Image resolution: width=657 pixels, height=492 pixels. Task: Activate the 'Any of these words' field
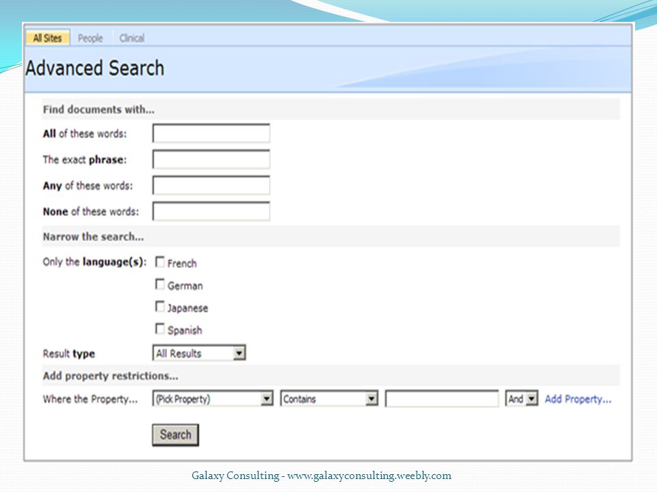[x=211, y=185]
